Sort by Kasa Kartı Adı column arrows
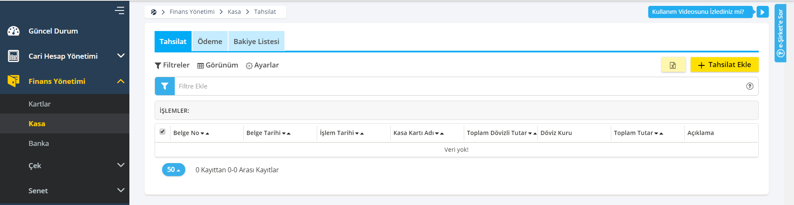794x205 pixels. pyautogui.click(x=439, y=133)
